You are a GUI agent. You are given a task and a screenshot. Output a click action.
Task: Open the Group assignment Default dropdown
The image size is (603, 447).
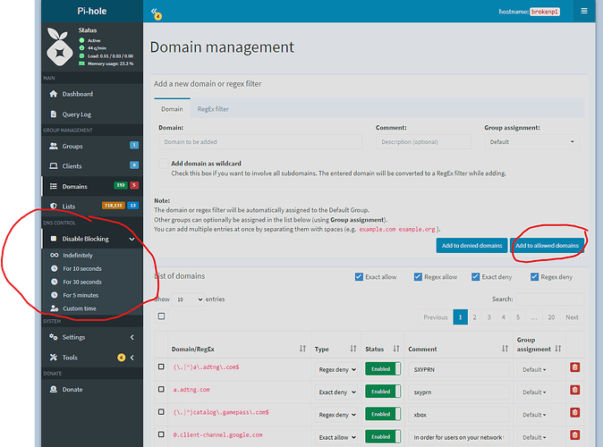[531, 141]
